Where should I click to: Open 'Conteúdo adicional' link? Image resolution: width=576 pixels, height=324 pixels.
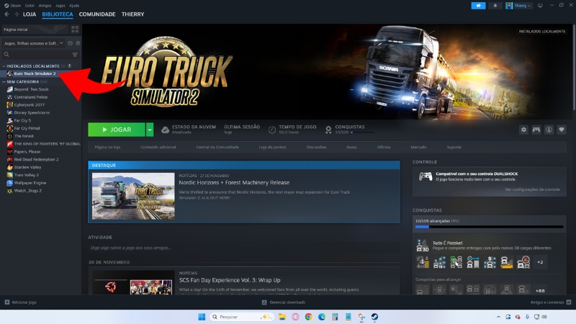(158, 147)
